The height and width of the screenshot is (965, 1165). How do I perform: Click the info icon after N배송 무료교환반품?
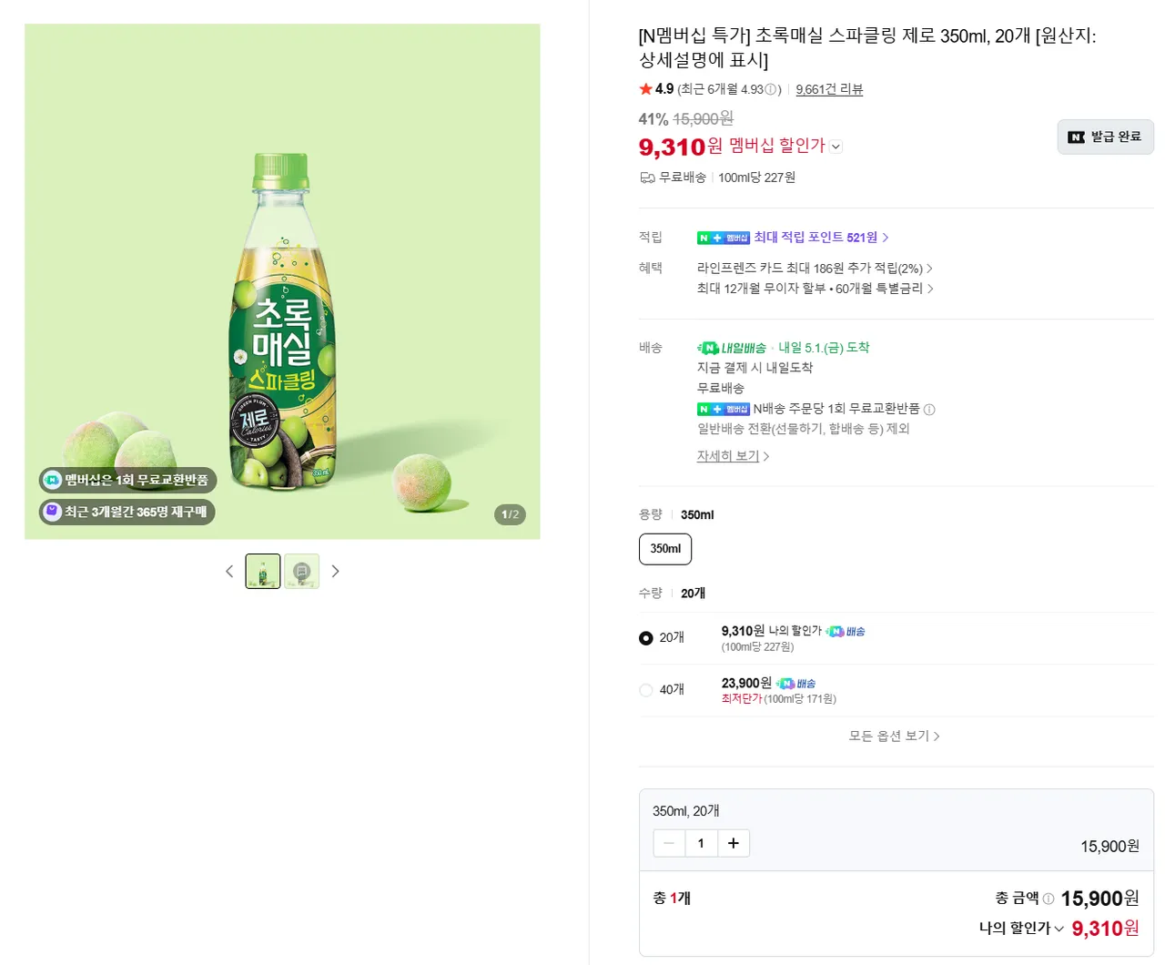pos(929,410)
